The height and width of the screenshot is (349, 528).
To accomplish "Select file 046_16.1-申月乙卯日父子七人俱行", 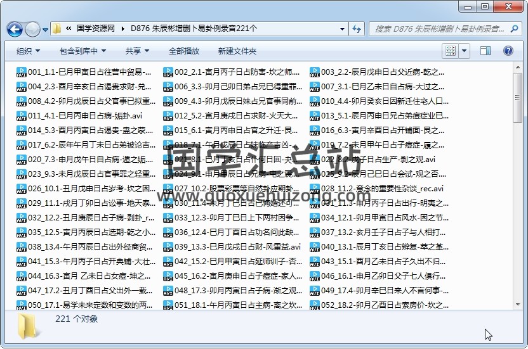I will [378, 276].
